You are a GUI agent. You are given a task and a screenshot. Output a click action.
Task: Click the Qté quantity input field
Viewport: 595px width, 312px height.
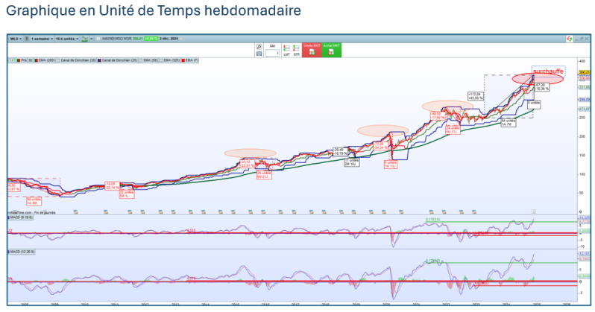(x=272, y=53)
